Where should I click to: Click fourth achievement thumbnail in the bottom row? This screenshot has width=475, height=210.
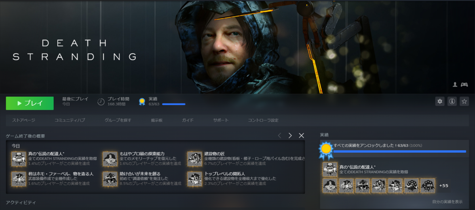tap(379, 186)
